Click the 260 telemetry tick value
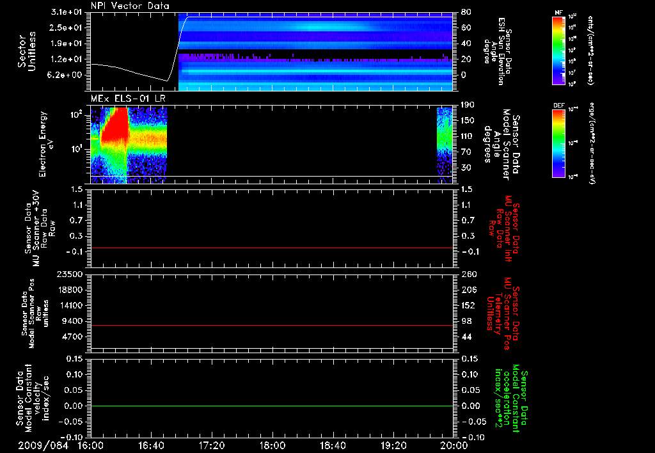Image resolution: width=655 pixels, height=453 pixels. click(x=468, y=274)
